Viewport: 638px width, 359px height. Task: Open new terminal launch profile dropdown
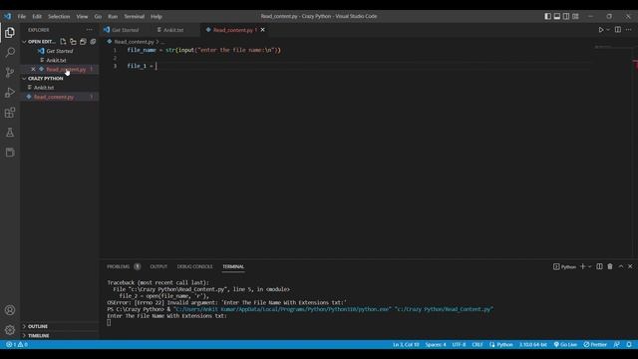coord(589,267)
